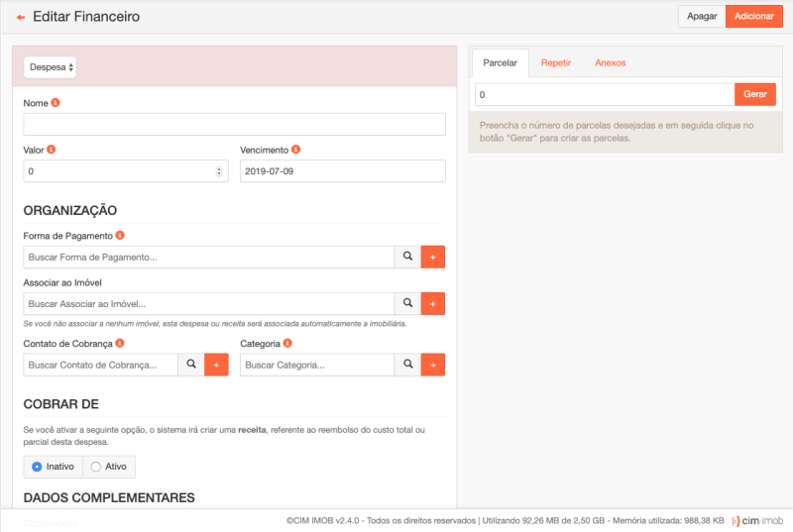Click Gerar to create installments
Screen dimensions: 793x532
[x=754, y=94]
